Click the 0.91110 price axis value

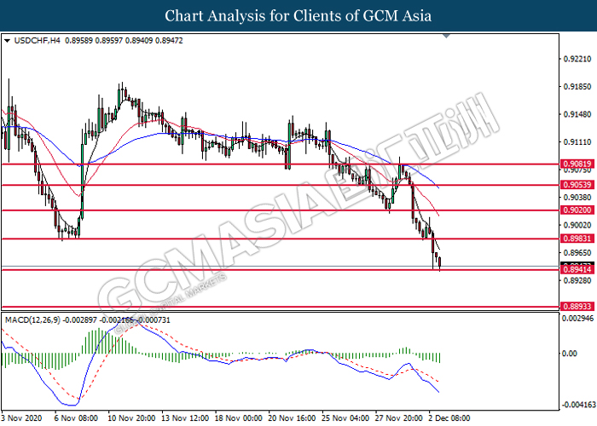pyautogui.click(x=577, y=142)
